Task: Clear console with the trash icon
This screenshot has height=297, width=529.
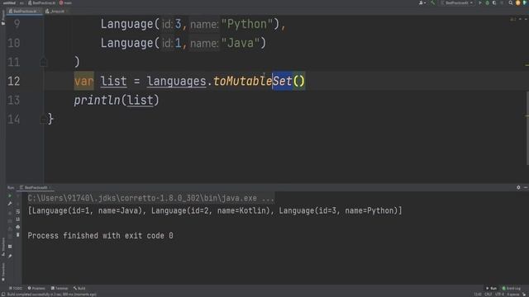Action: [x=18, y=234]
